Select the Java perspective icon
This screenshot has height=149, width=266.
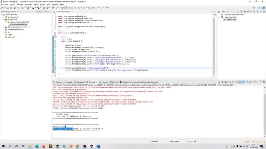264,8
